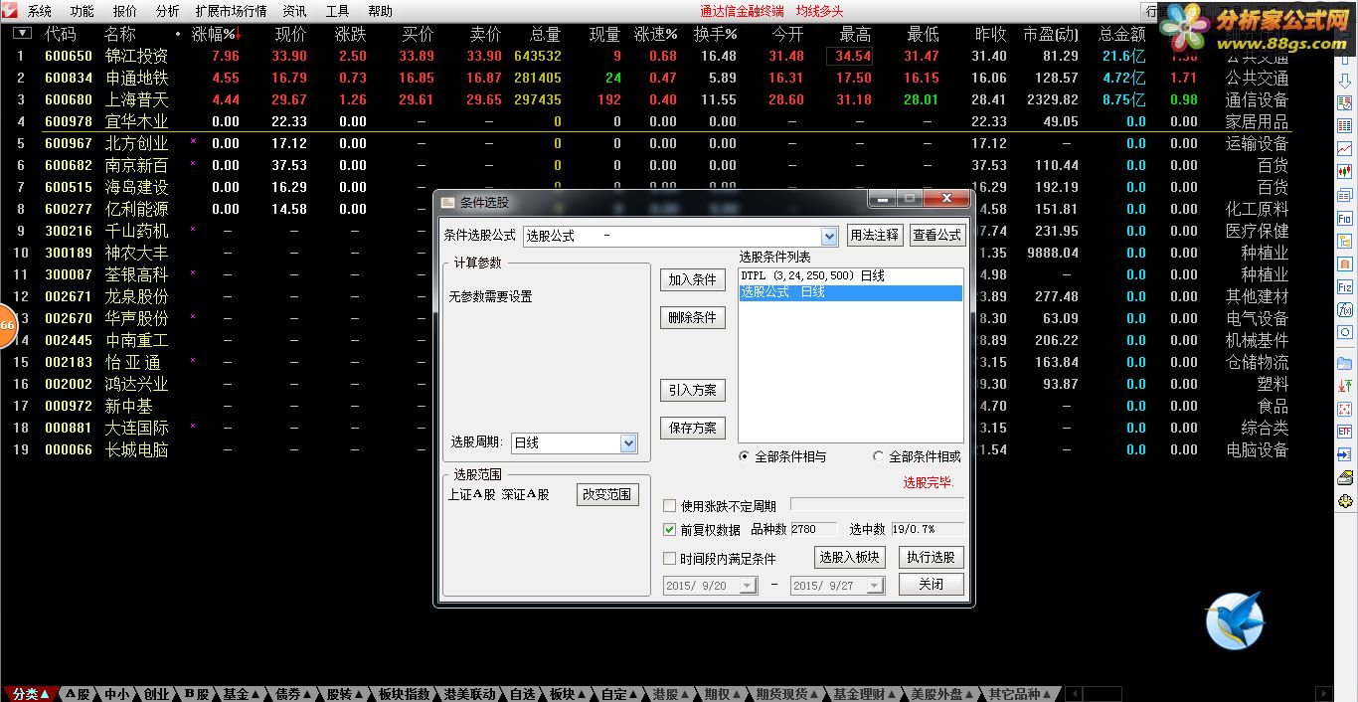Click the blue bird assistant icon

1235,620
